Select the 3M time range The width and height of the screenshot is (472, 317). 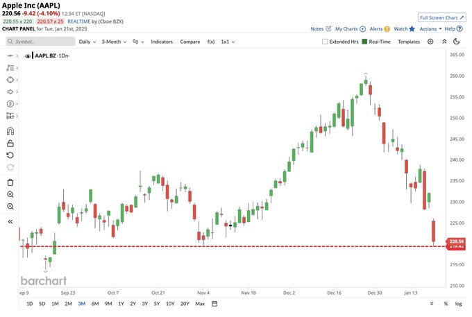point(82,304)
